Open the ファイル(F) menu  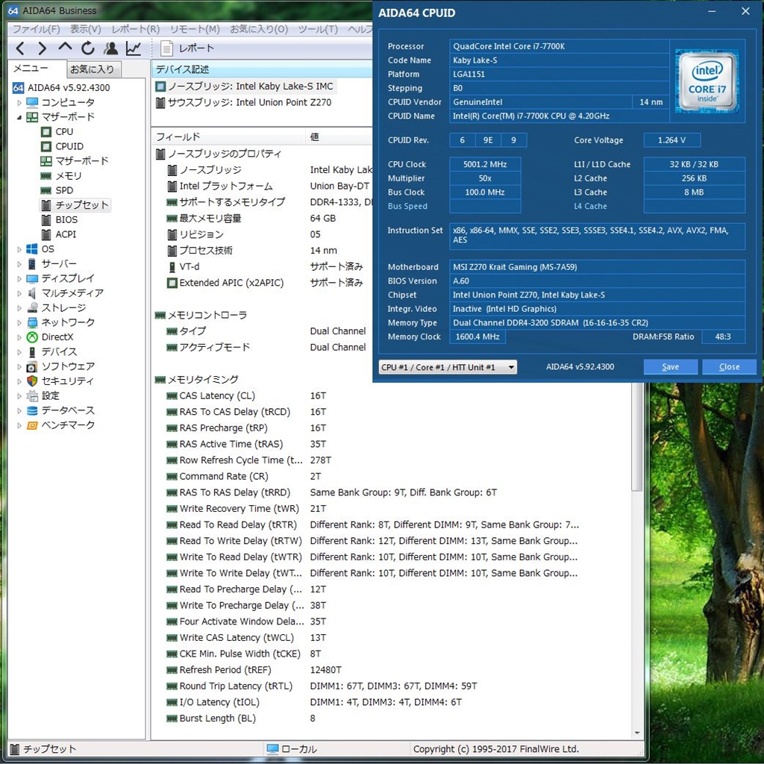pos(36,29)
